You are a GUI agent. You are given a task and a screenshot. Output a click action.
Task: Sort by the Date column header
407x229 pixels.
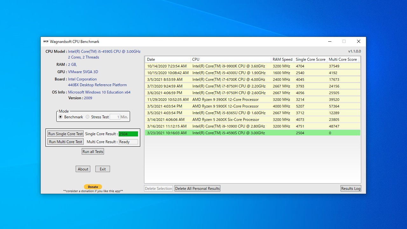pyautogui.click(x=168, y=59)
